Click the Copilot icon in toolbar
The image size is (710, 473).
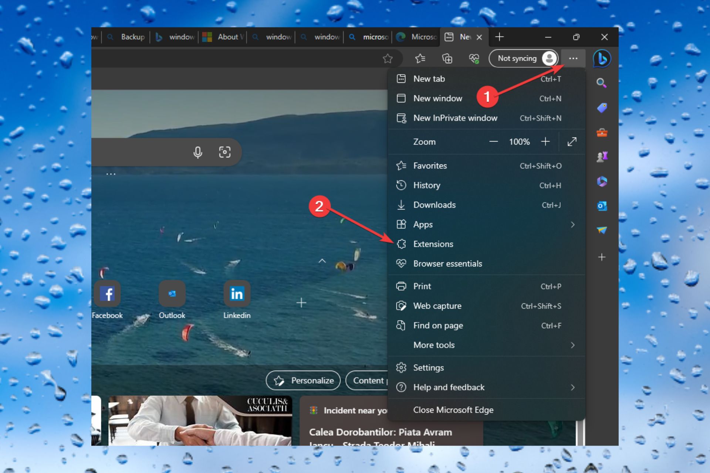602,59
